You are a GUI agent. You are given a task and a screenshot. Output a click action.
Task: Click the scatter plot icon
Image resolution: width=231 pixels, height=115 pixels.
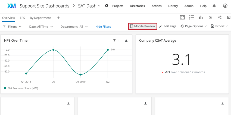210,17
